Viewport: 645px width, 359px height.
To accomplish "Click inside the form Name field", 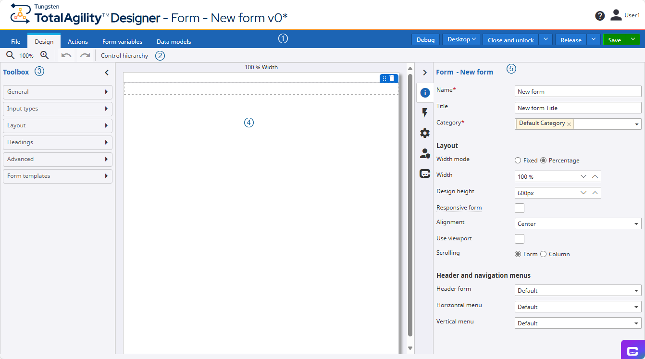I will (577, 91).
